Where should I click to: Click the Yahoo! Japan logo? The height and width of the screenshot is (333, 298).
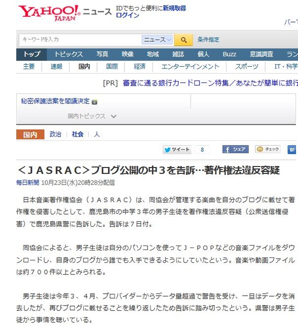[x=49, y=13]
